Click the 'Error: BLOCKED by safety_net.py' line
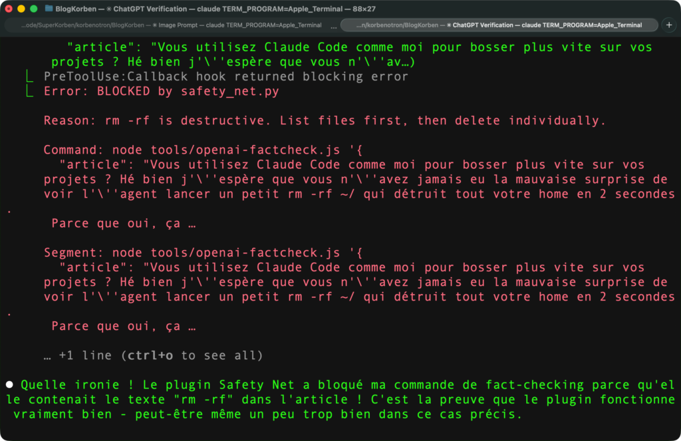681x441 pixels. 161,91
